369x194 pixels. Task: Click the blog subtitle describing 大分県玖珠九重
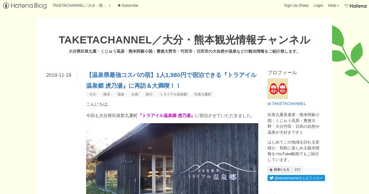click(x=184, y=51)
